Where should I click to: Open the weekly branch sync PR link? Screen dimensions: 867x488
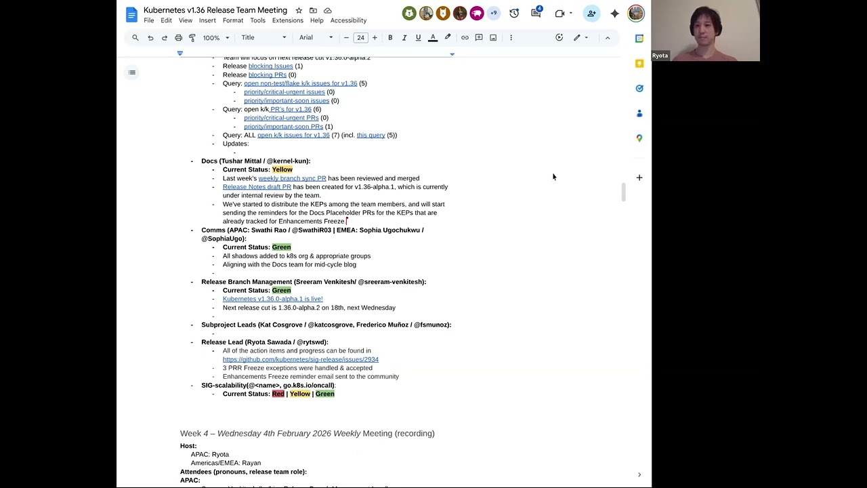pyautogui.click(x=292, y=178)
